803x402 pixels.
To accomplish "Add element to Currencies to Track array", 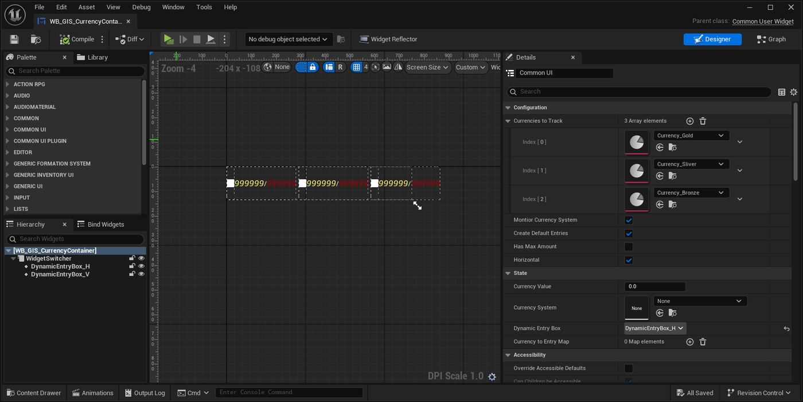I will point(690,121).
